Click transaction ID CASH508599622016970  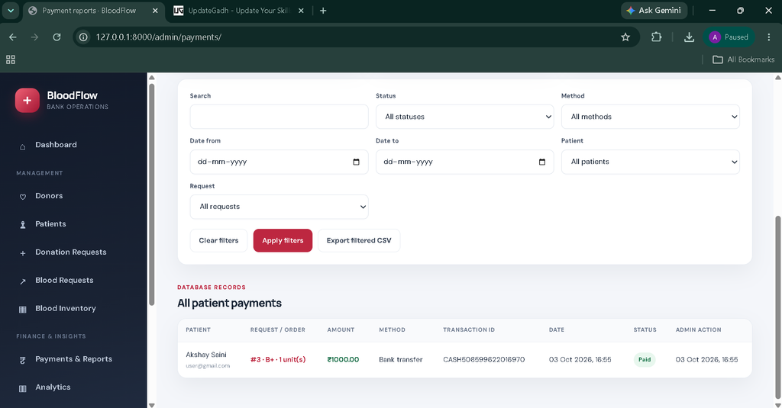(483, 360)
